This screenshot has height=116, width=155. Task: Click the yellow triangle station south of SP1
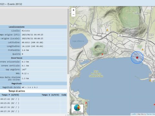(107, 30)
